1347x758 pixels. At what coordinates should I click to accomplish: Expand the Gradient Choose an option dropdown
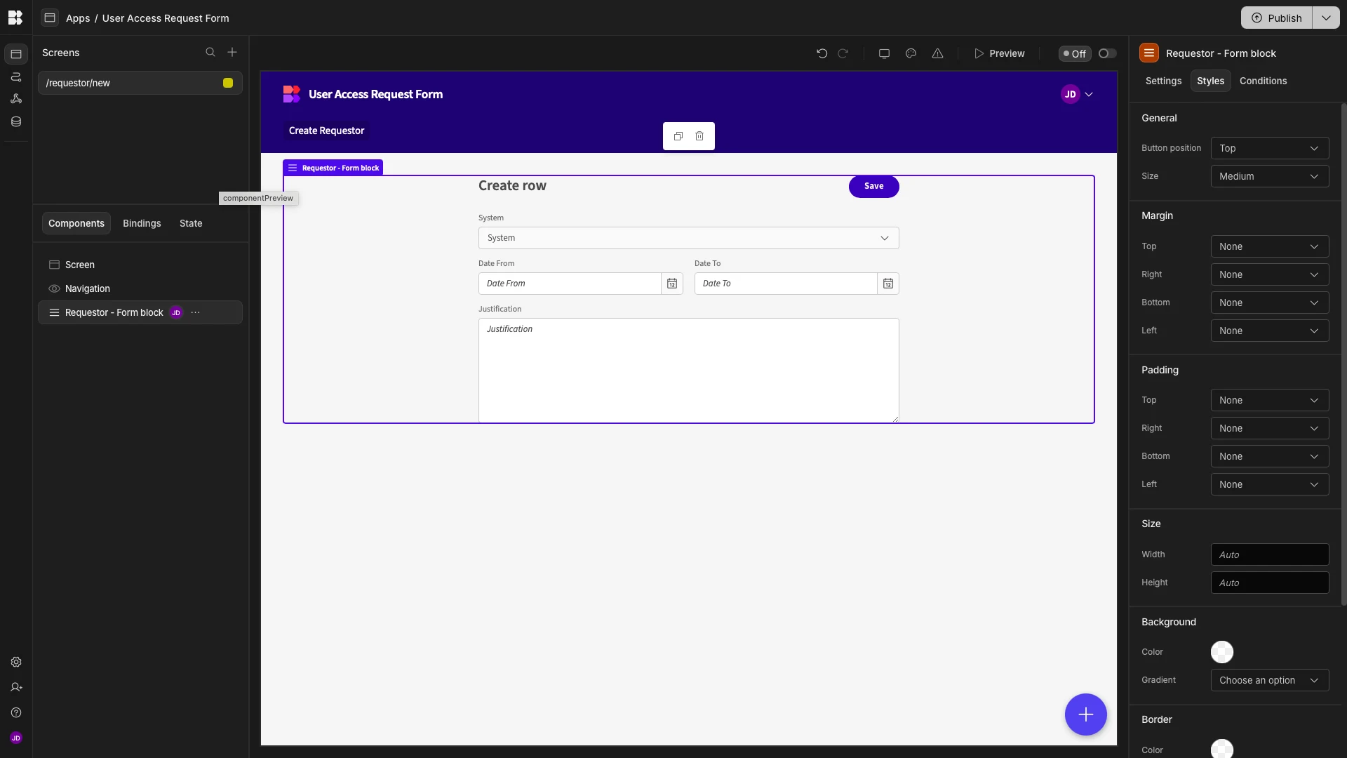(1269, 680)
